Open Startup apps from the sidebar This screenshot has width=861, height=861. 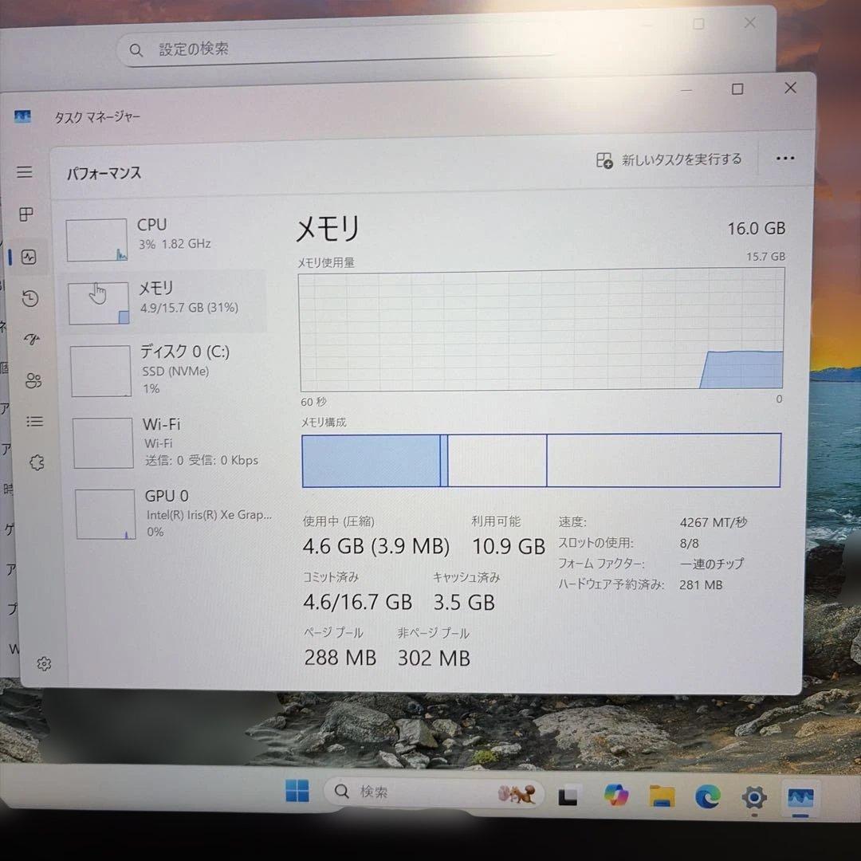click(30, 340)
